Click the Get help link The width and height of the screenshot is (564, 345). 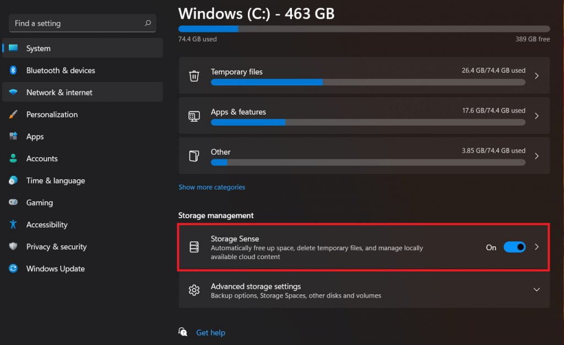tap(210, 333)
